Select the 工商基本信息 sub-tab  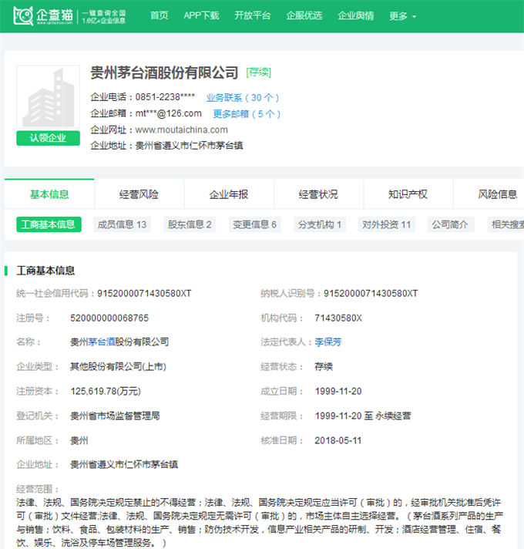tap(49, 224)
